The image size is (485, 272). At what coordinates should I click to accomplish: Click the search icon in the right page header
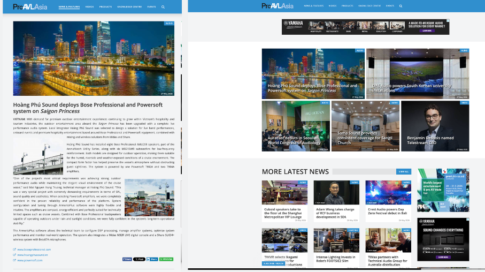(x=401, y=6)
